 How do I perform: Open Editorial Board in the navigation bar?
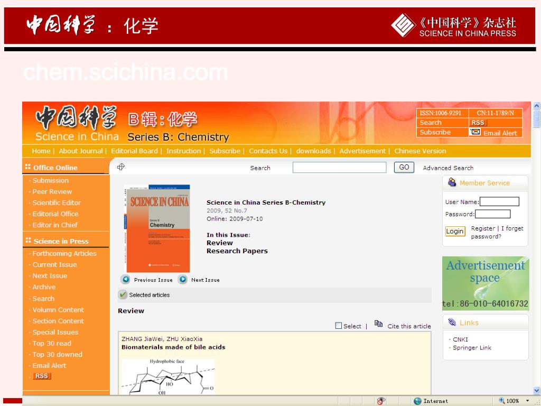click(135, 151)
